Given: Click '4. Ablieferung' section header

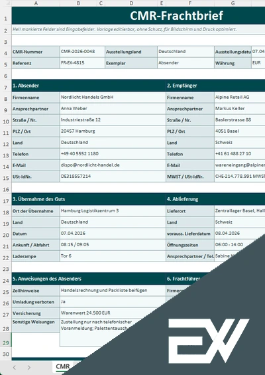Looking at the screenshot, I should [x=215, y=199].
